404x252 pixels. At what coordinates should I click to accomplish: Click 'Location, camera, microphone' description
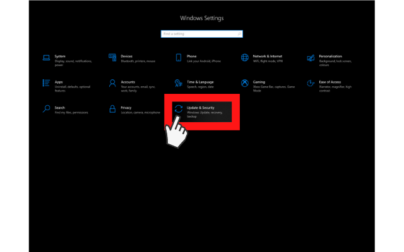tap(140, 113)
